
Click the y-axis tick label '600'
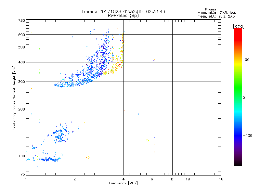(21, 35)
